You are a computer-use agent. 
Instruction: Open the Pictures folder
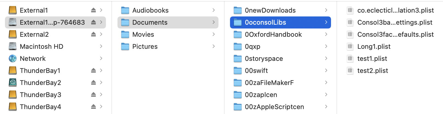(x=168, y=46)
